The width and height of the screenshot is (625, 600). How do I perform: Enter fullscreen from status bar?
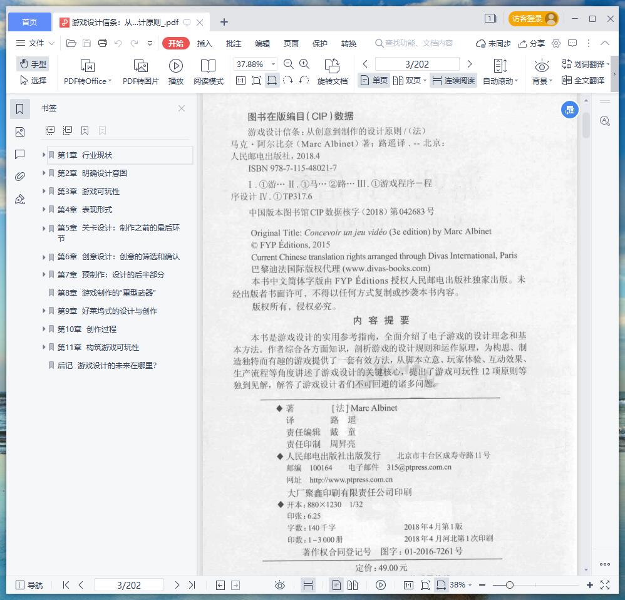click(605, 585)
